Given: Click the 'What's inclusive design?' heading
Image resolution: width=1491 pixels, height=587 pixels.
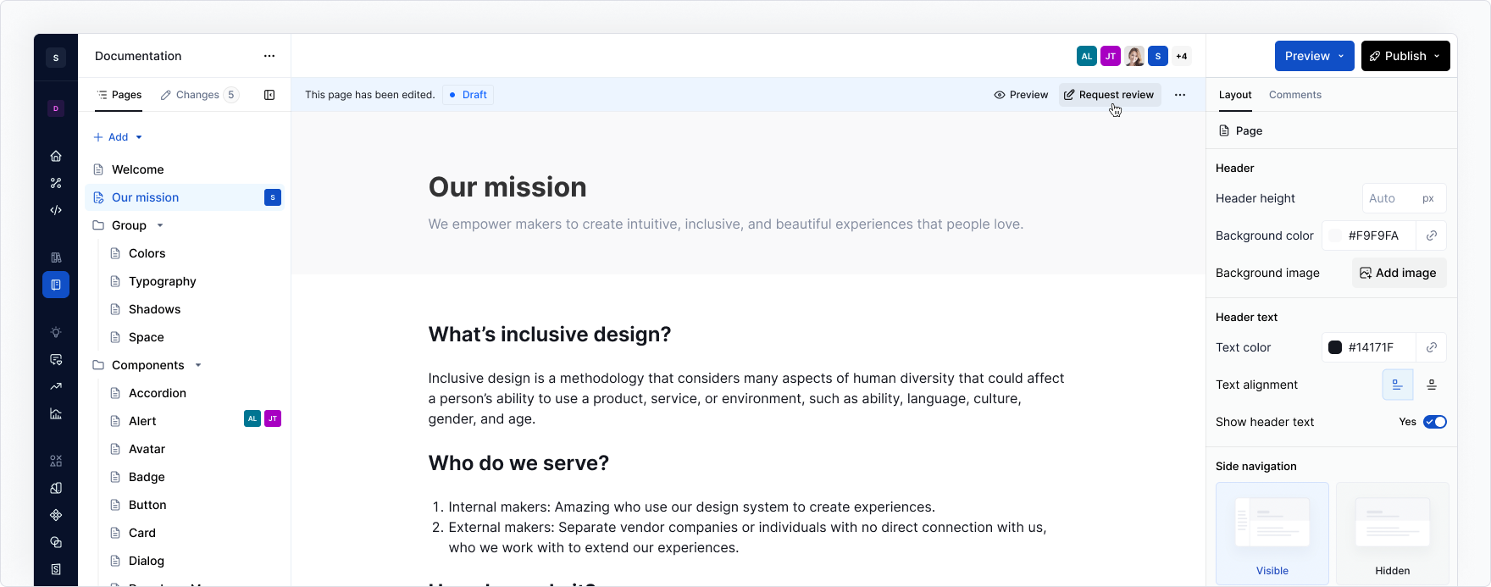Looking at the screenshot, I should [550, 335].
